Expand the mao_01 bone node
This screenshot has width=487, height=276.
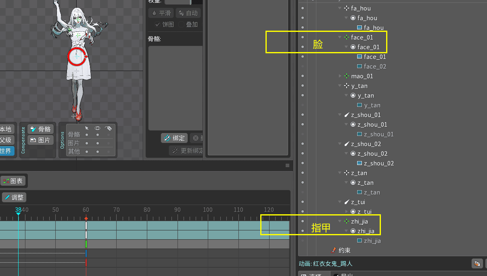pyautogui.click(x=340, y=76)
